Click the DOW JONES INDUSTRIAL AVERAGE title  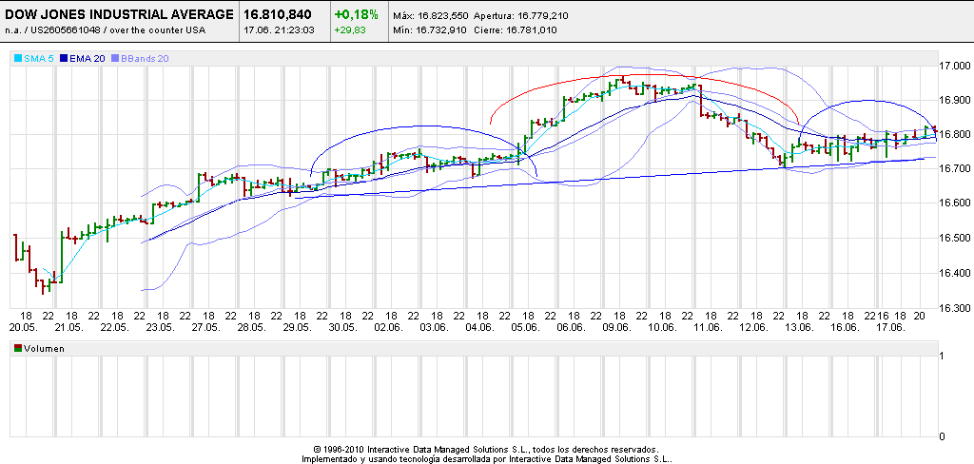[119, 14]
